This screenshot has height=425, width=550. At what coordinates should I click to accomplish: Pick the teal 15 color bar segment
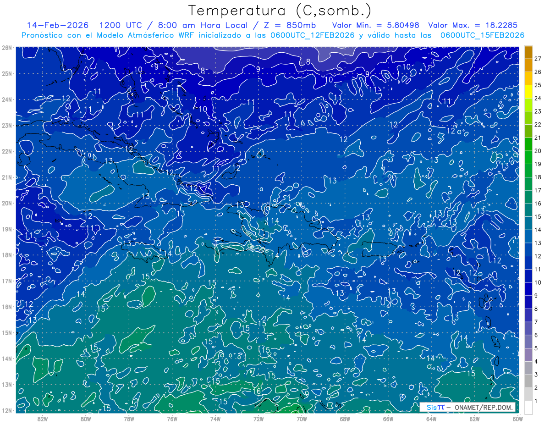(x=528, y=210)
